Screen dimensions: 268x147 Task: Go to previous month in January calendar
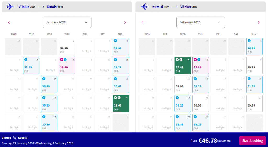pos(9,22)
